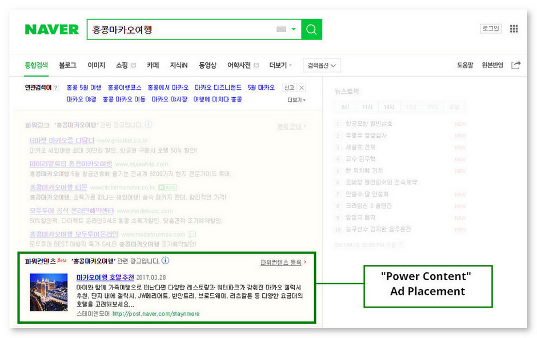This screenshot has height=338, width=537.
Task: Click related search 홍콩여행코스
Action: point(125,88)
